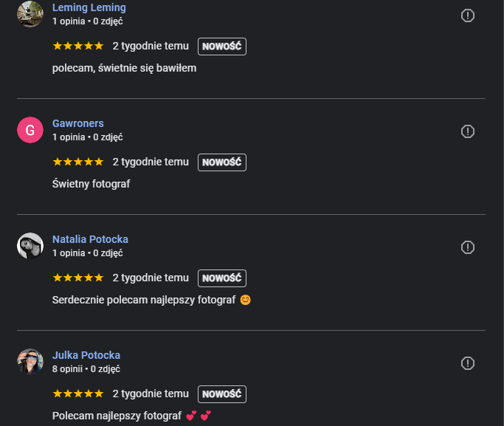Click the NOWOŚĆ badge on Julka Potocka's review
Image resolution: width=504 pixels, height=426 pixels.
[x=221, y=394]
